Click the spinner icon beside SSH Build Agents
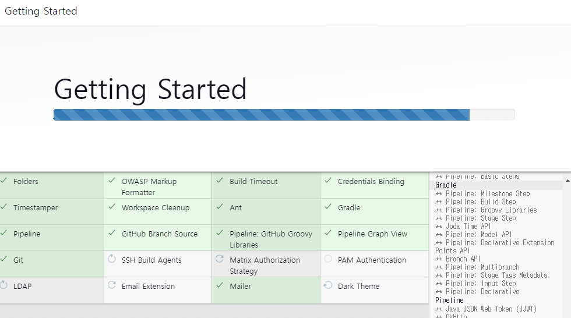Image resolution: width=571 pixels, height=318 pixels. [112, 259]
